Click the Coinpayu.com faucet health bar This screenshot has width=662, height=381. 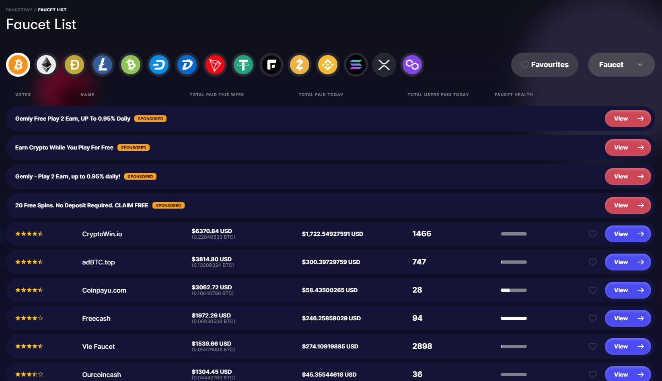(x=514, y=290)
